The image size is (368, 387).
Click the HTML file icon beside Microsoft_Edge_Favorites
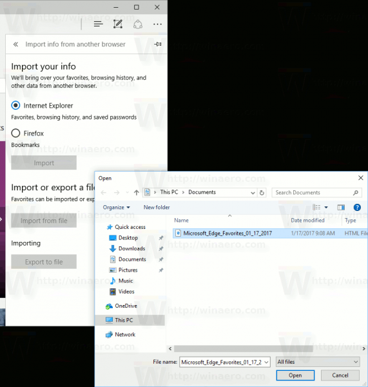point(178,233)
